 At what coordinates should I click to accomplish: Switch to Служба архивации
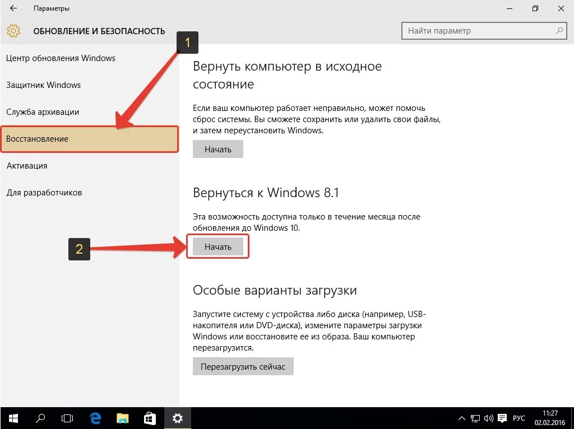[x=41, y=111]
